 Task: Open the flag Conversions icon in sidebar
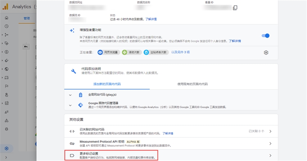(7, 86)
